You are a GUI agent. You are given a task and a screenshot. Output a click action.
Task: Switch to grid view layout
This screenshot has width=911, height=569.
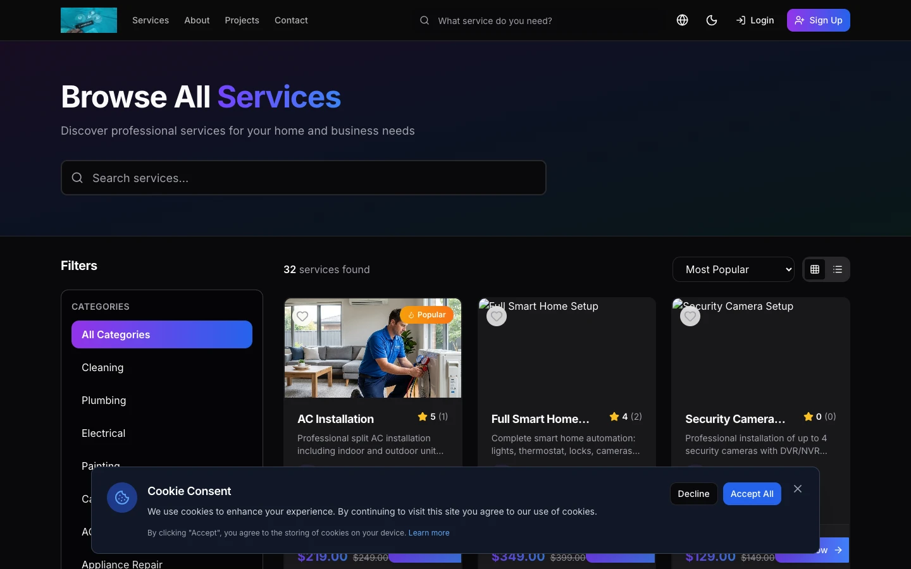click(815, 269)
